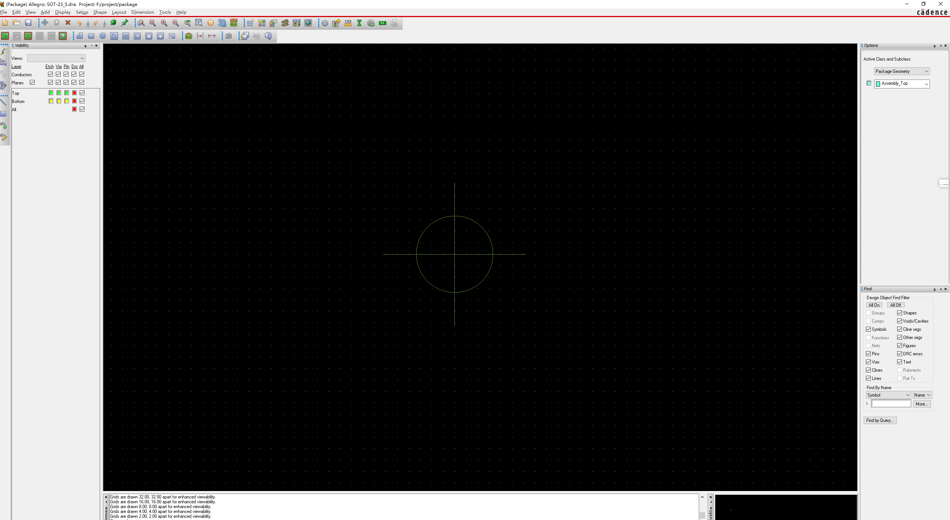Uncheck Pins in Find filter
Screen dimensions: 950x520
tap(868, 354)
